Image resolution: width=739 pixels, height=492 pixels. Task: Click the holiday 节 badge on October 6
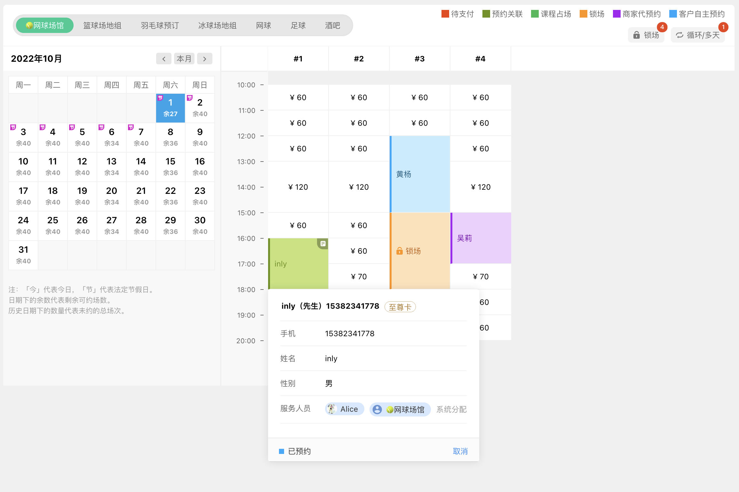[x=101, y=127]
